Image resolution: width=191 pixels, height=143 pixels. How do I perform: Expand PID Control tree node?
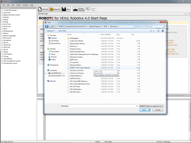[x=2, y=38]
